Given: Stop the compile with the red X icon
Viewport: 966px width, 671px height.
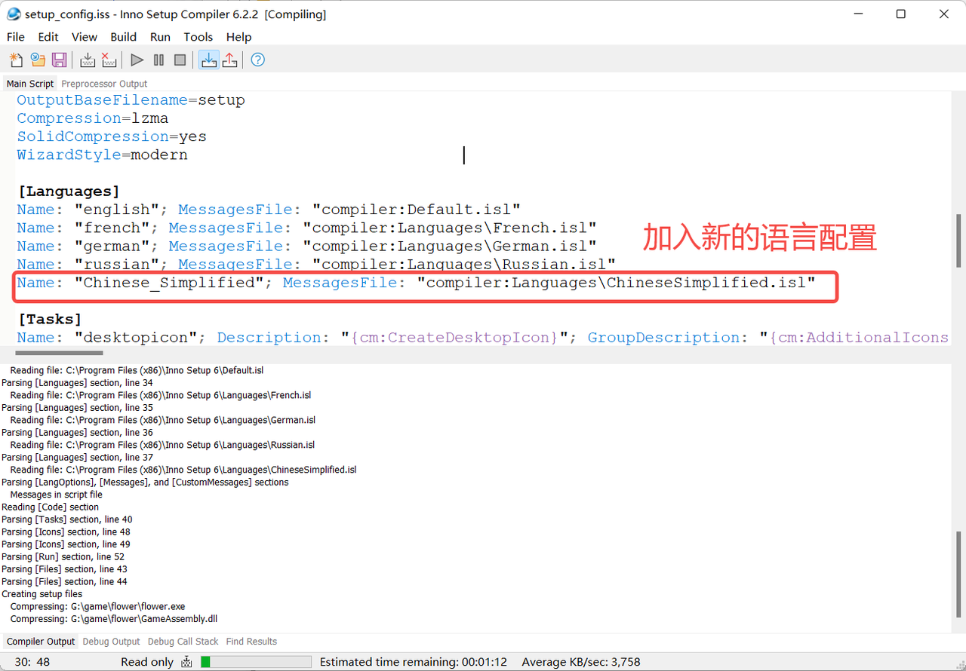Looking at the screenshot, I should point(109,60).
